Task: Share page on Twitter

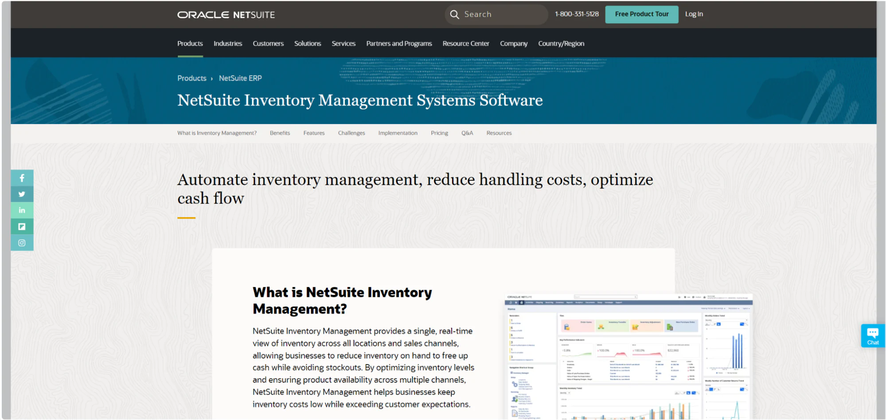Action: click(x=22, y=194)
